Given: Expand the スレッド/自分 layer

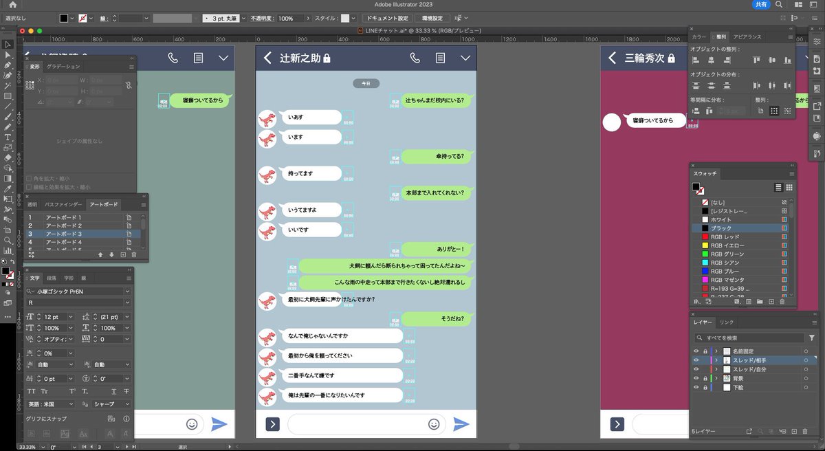Looking at the screenshot, I should coord(716,369).
